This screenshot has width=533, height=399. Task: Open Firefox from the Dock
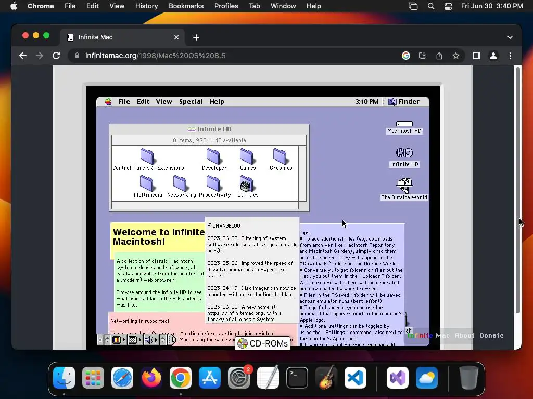[151, 377]
